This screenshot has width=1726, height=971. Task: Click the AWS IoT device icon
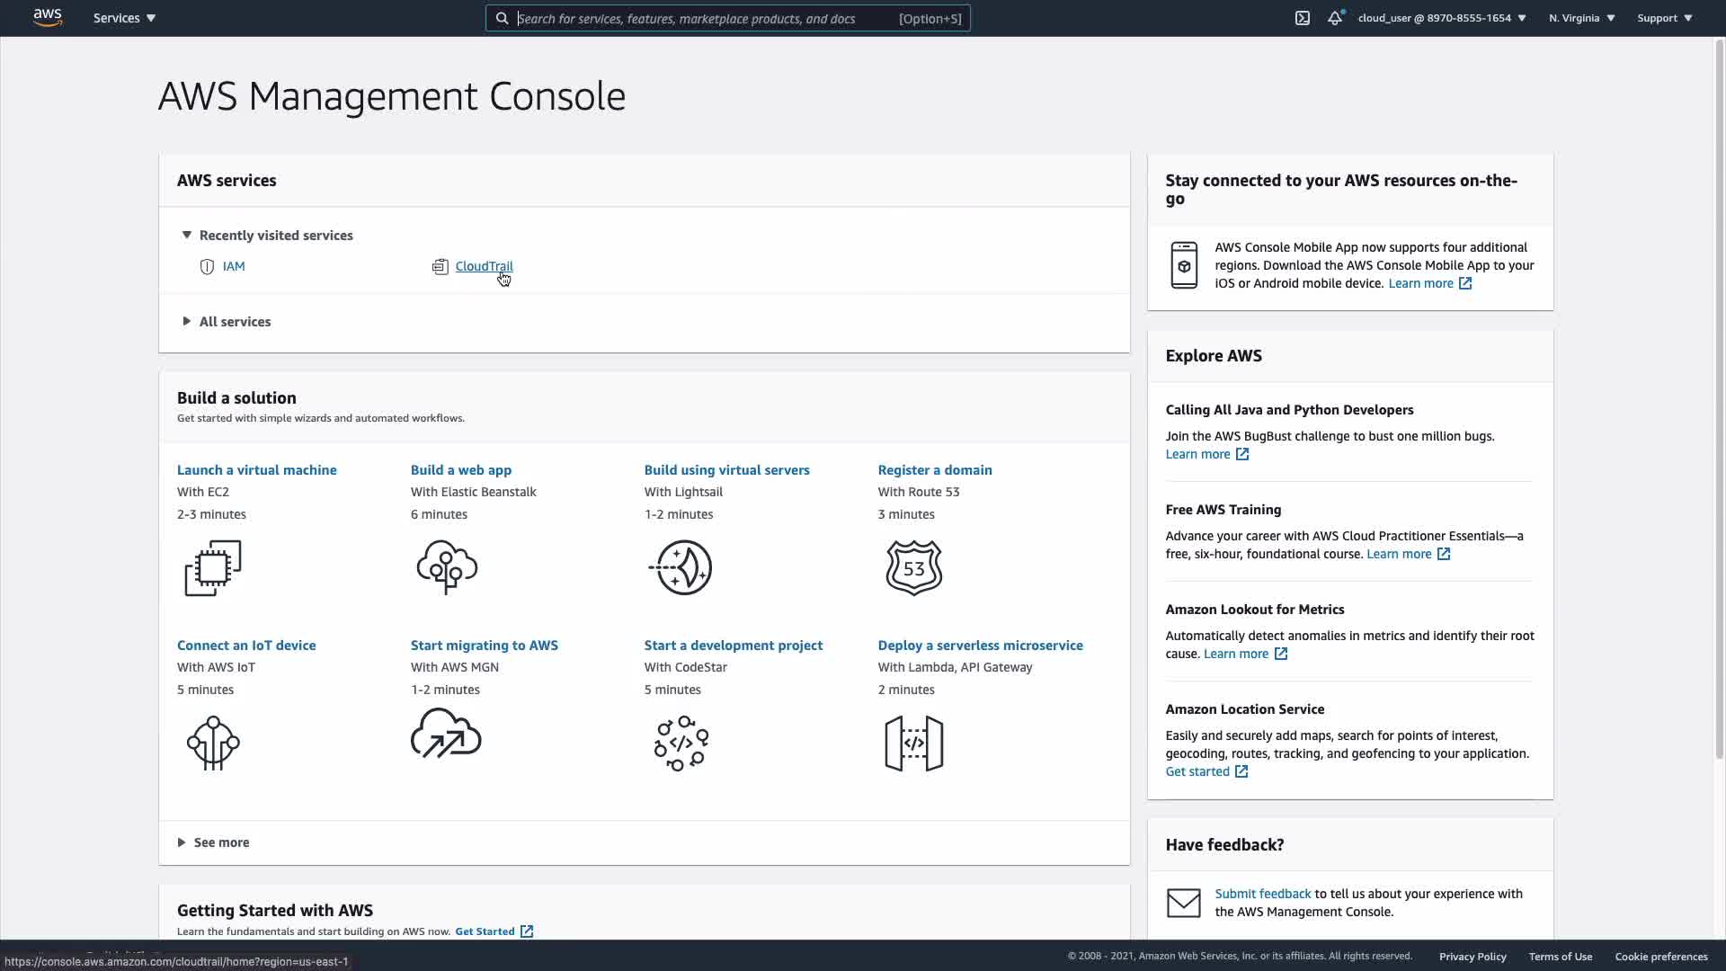[x=213, y=743]
